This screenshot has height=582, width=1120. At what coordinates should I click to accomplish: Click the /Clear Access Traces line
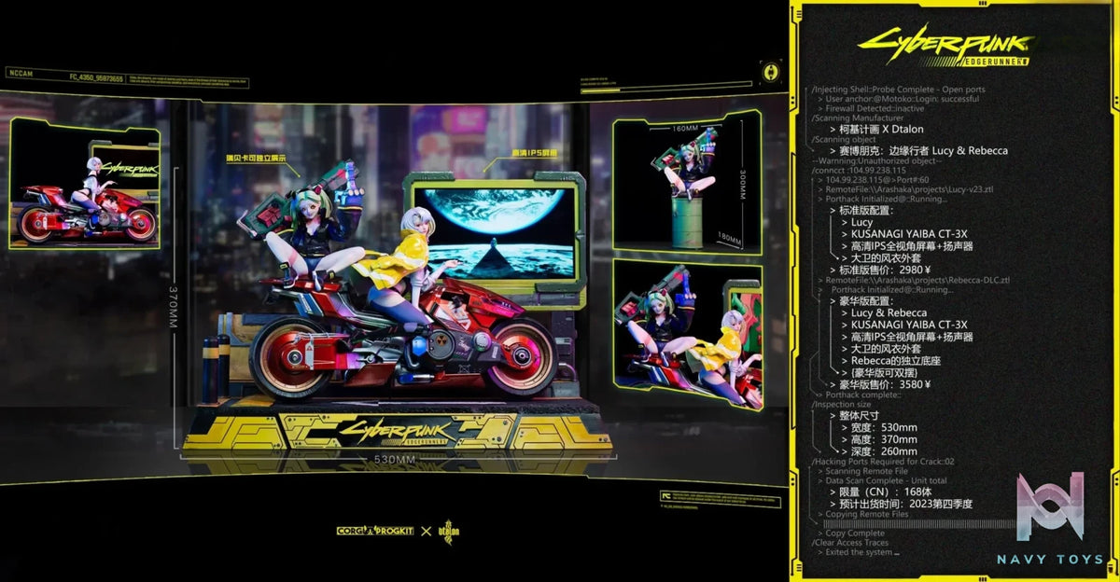tap(850, 542)
